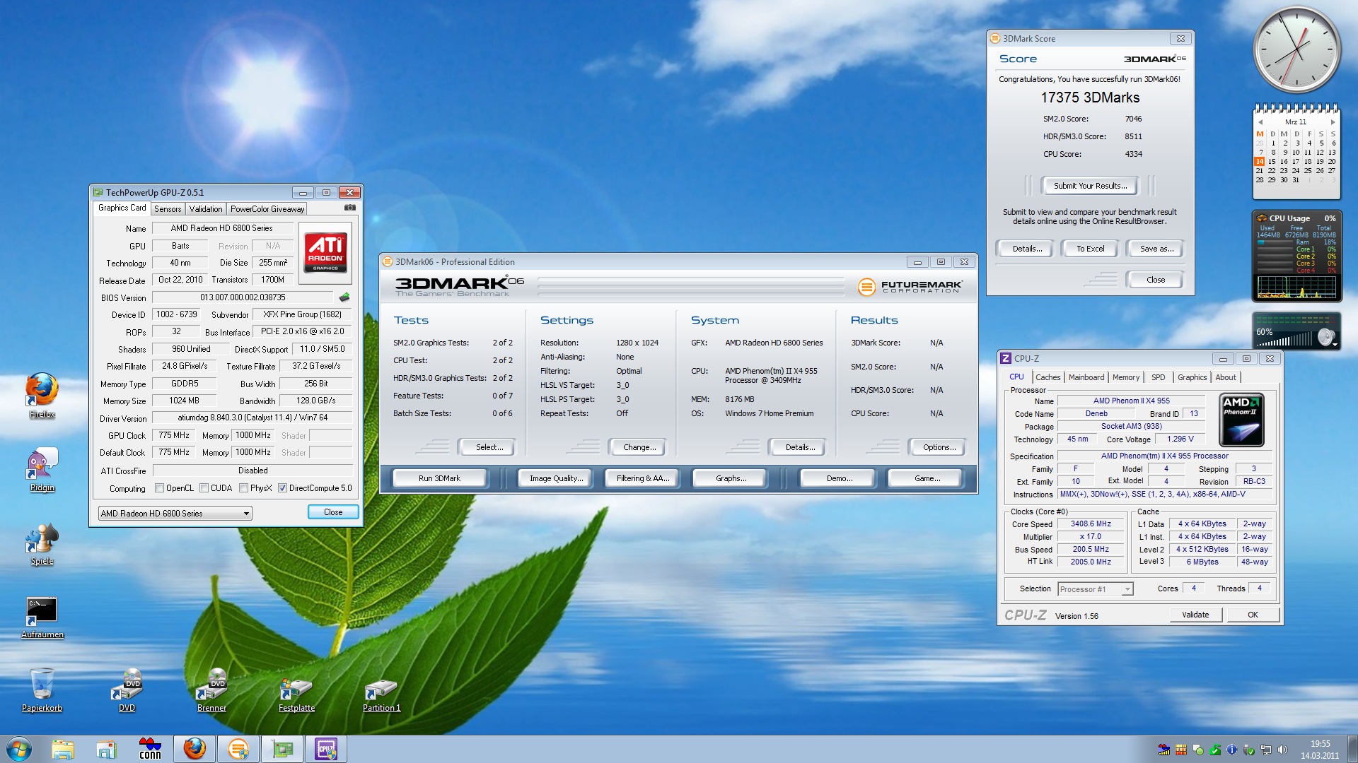Toggle the OpenCL checkbox in GPU-Z

pyautogui.click(x=160, y=488)
